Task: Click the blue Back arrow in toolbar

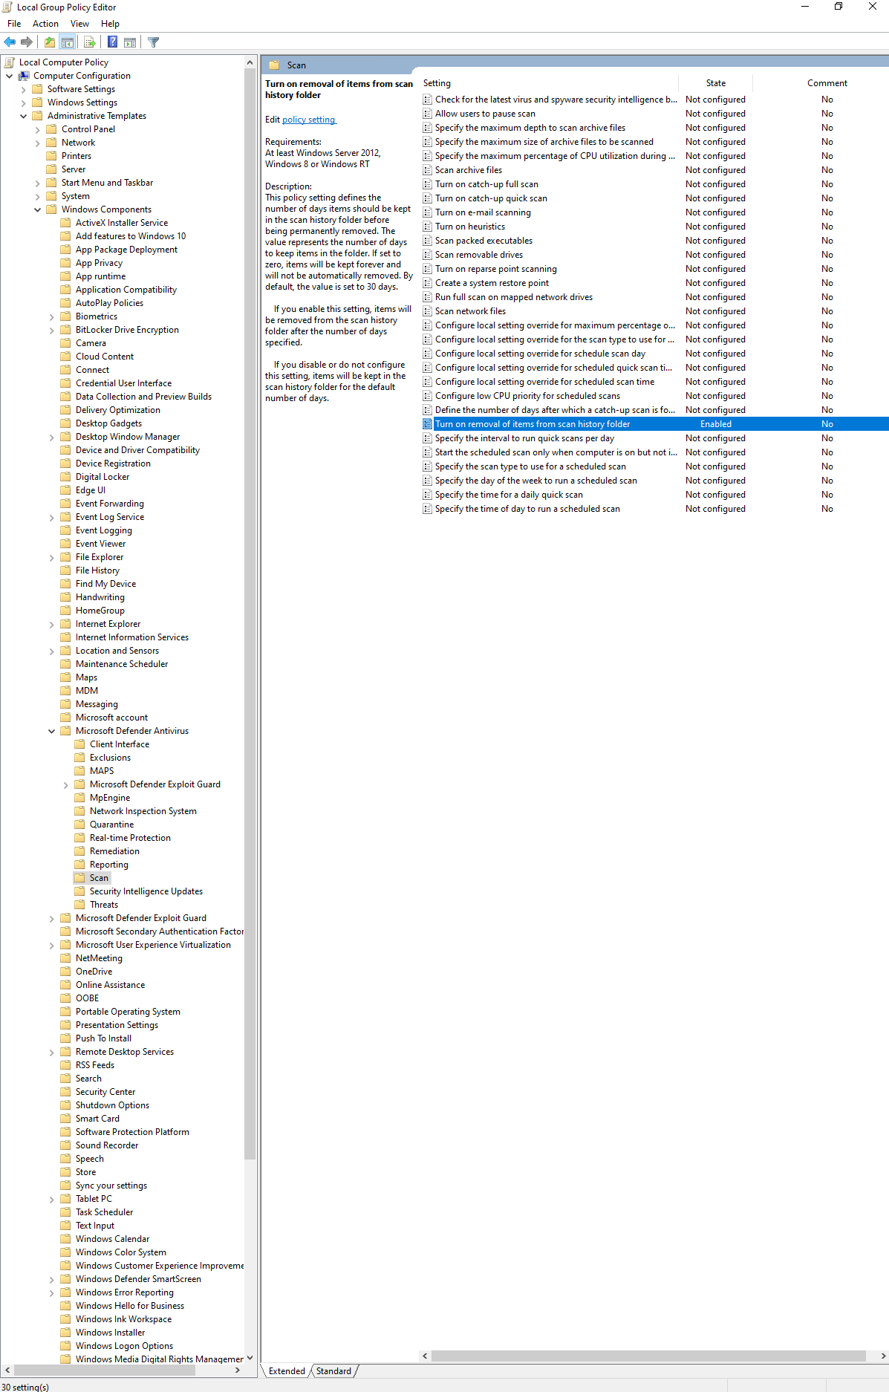Action: tap(10, 42)
